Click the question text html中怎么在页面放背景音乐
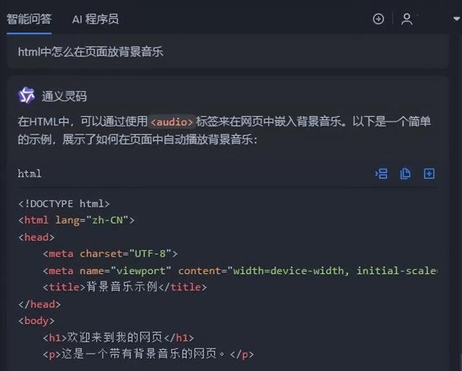The height and width of the screenshot is (371, 462). [x=90, y=52]
